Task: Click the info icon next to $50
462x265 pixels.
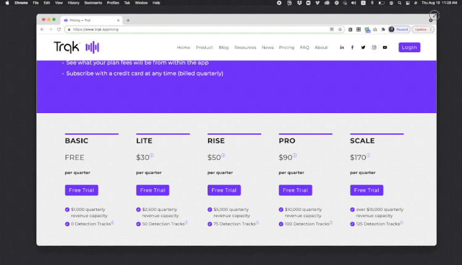Action: coord(223,156)
